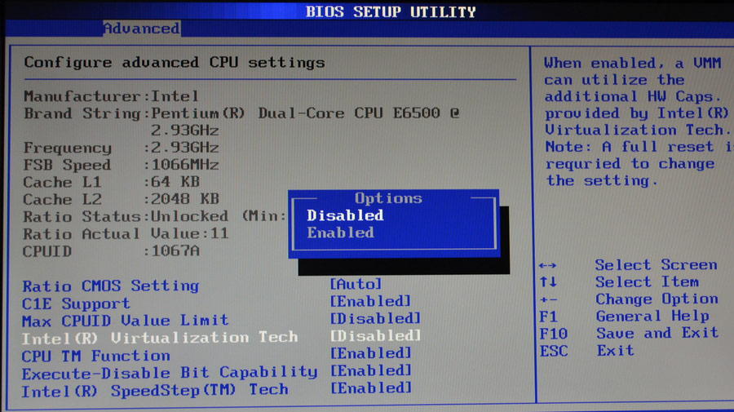
Task: Select the Advanced tab
Action: (x=141, y=29)
